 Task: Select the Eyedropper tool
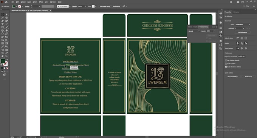coord(3,47)
